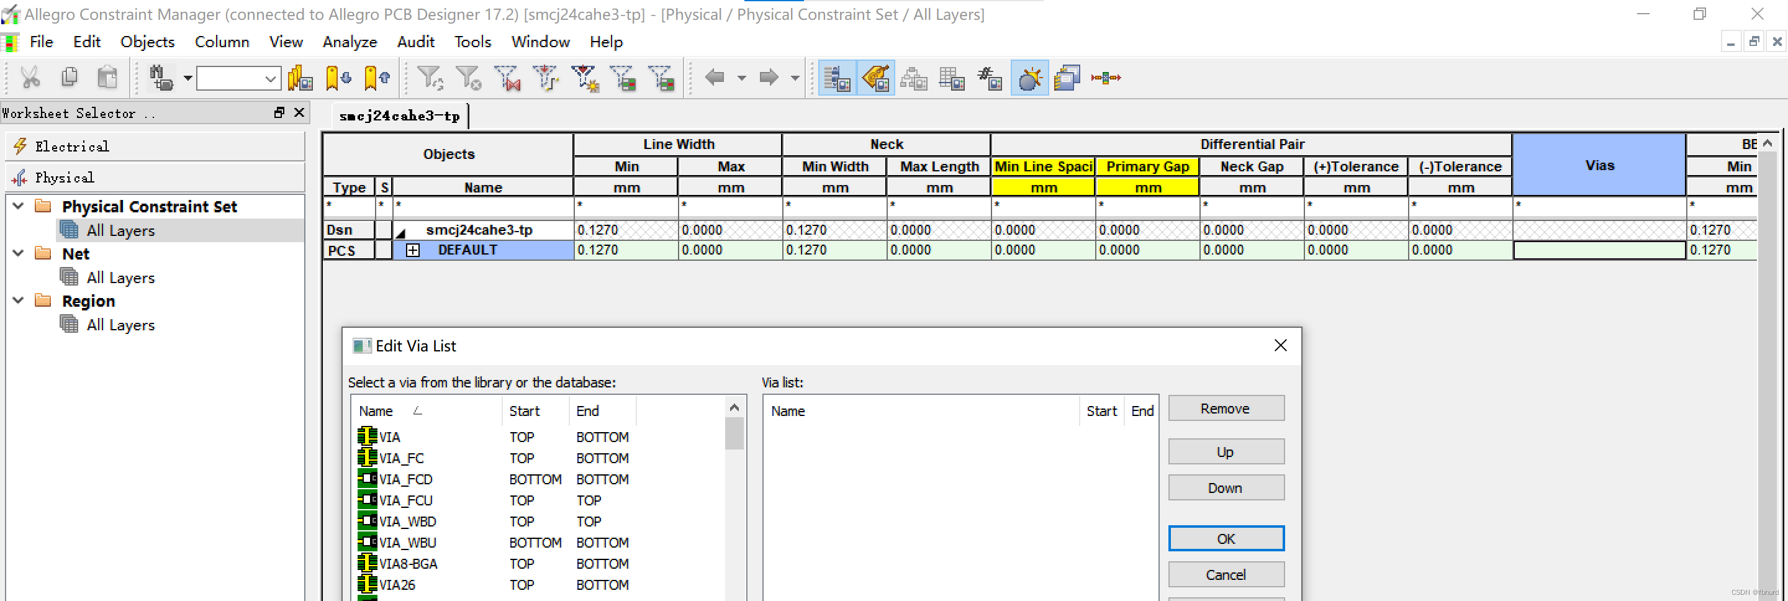Collapse the Physical Constraint Set folder
The width and height of the screenshot is (1788, 601).
(19, 206)
